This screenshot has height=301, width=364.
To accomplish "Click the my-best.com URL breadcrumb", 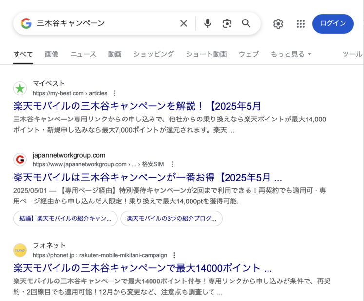I will point(70,93).
